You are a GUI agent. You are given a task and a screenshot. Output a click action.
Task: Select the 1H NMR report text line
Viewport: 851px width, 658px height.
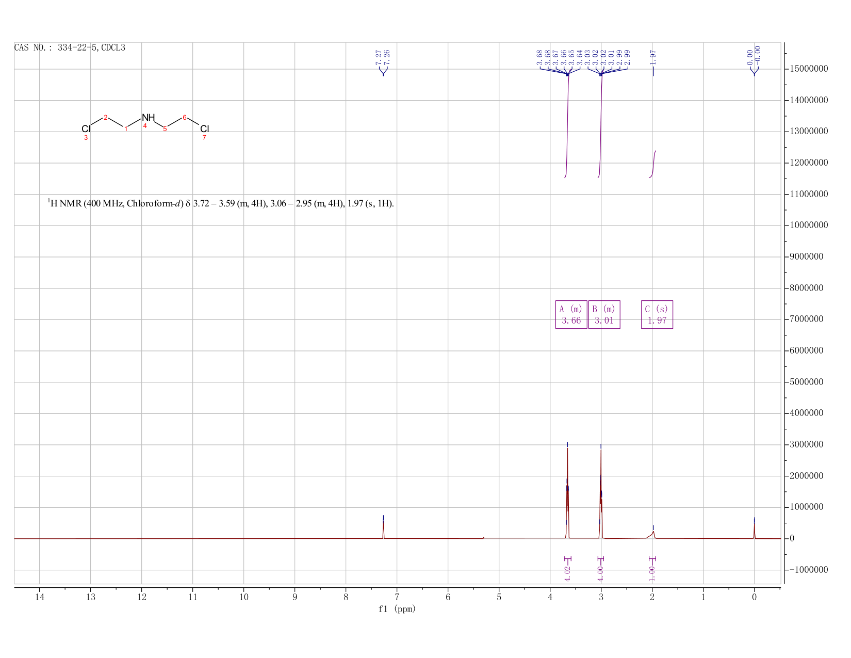point(221,203)
